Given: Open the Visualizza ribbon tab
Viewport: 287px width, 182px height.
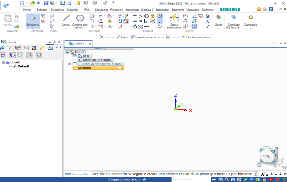Looking at the screenshot, I should pos(193,9).
